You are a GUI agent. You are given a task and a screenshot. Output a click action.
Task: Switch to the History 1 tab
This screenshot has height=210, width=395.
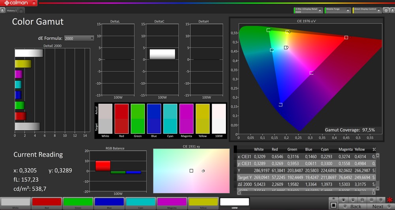[x=12, y=11]
